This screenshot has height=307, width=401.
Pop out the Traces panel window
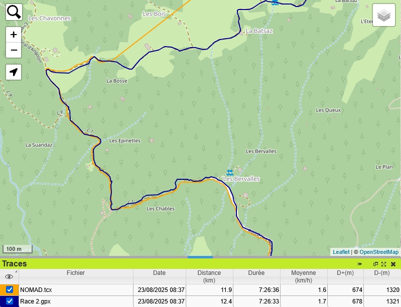coord(375,264)
